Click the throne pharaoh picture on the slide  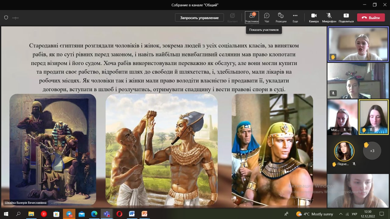pyautogui.click(x=53, y=150)
